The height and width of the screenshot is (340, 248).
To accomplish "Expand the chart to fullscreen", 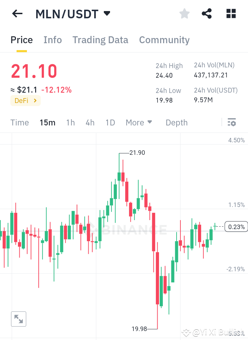I will pyautogui.click(x=18, y=319).
